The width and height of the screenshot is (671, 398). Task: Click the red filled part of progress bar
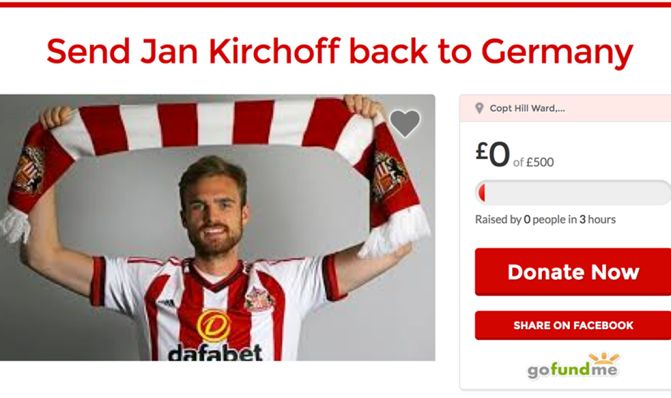[x=481, y=193]
